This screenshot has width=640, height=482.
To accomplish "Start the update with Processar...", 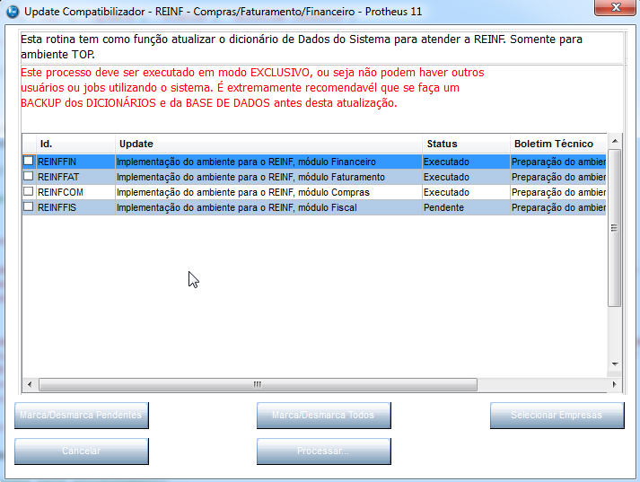I will (x=324, y=451).
